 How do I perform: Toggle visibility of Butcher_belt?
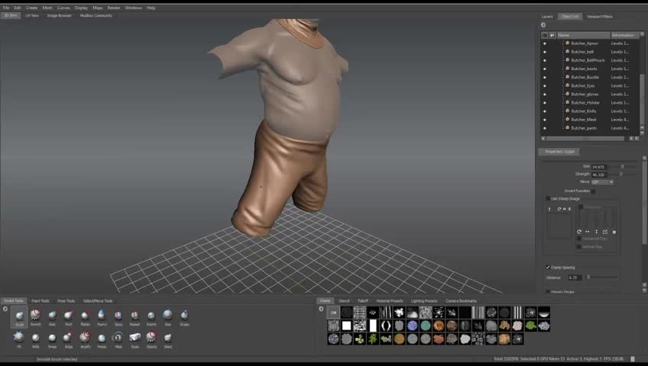click(x=545, y=52)
